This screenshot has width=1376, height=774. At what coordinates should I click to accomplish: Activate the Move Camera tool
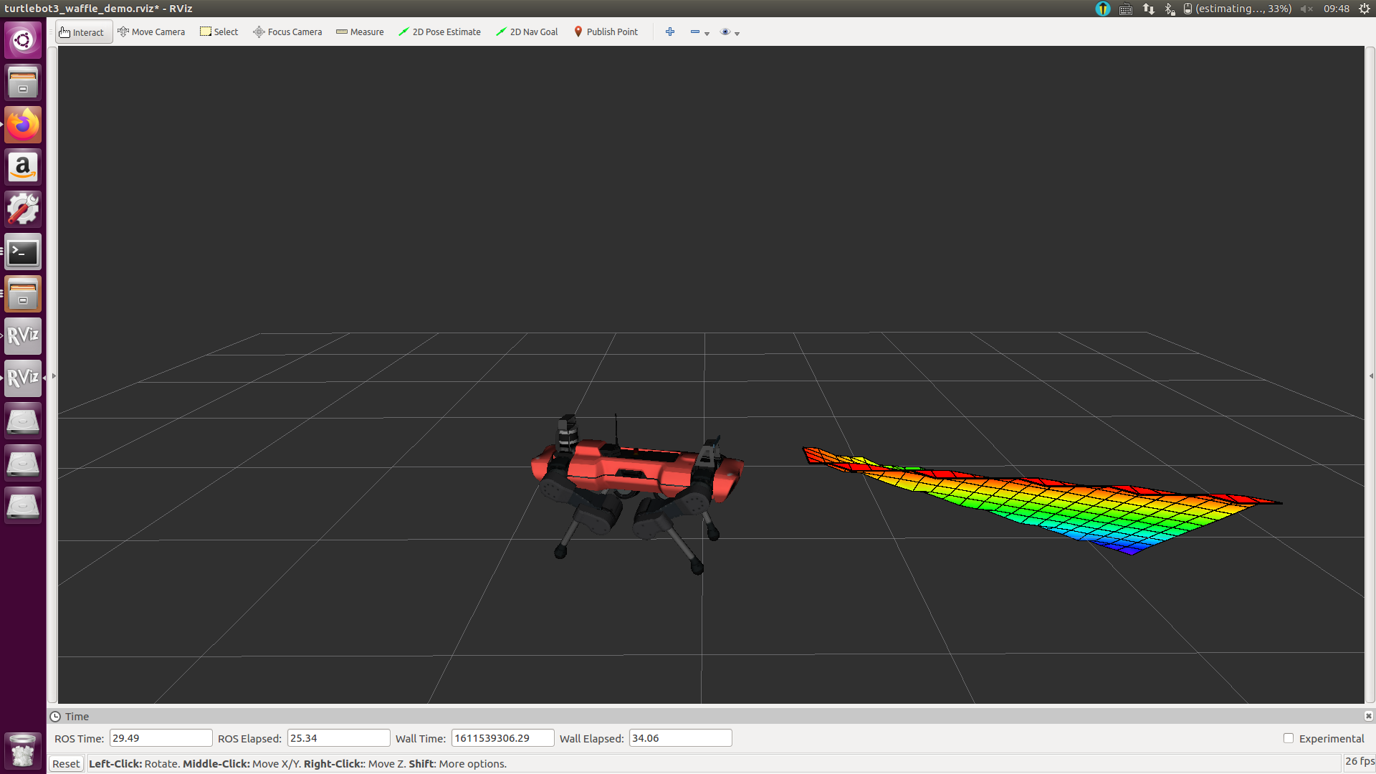click(151, 32)
